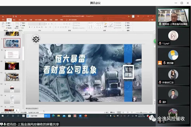Switch to the 插入 ribbon tab
Viewport: 191px width, 127px height.
[x=14, y=20]
